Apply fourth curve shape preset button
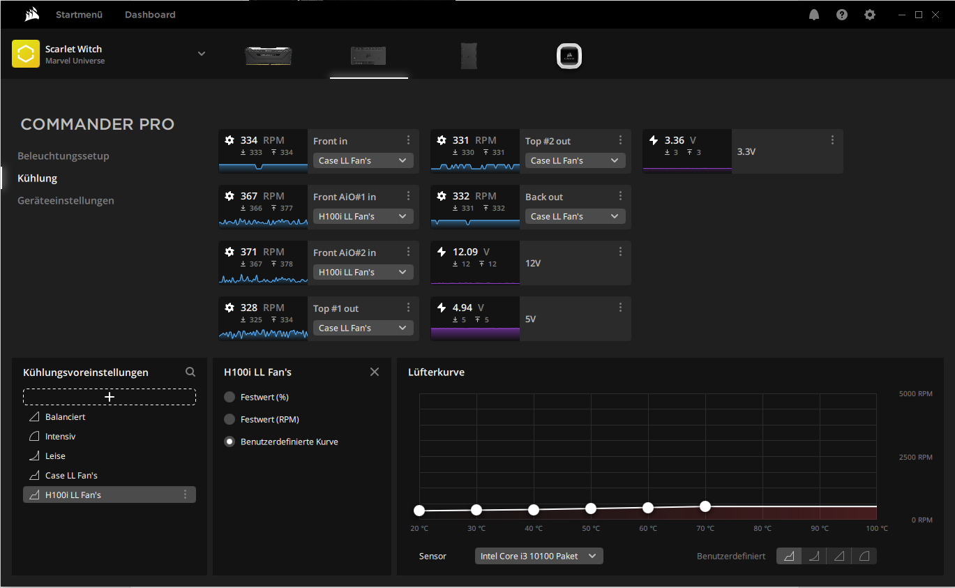This screenshot has height=588, width=955. (864, 556)
